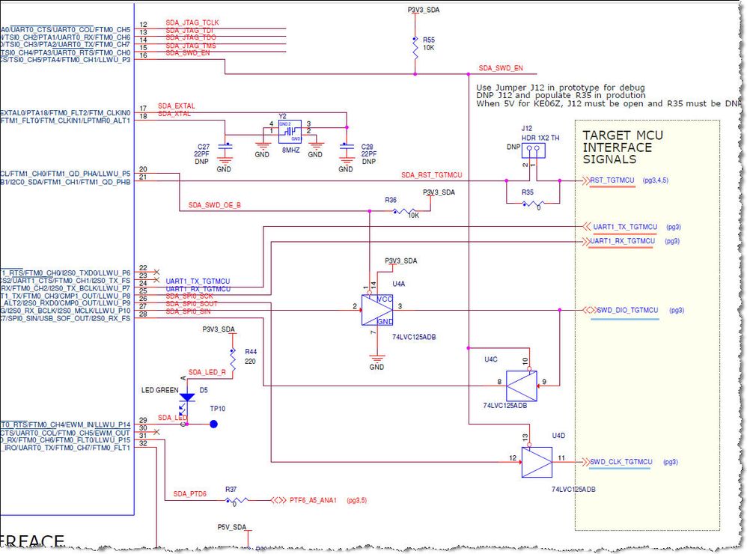Click the U4C buffer symbol
747x554 pixels.
(521, 386)
